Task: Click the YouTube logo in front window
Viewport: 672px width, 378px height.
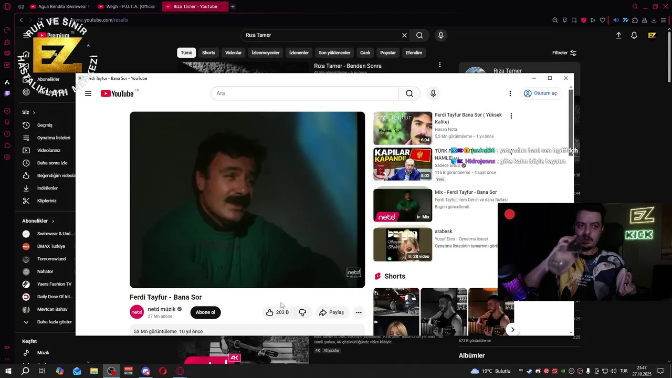Action: click(117, 93)
